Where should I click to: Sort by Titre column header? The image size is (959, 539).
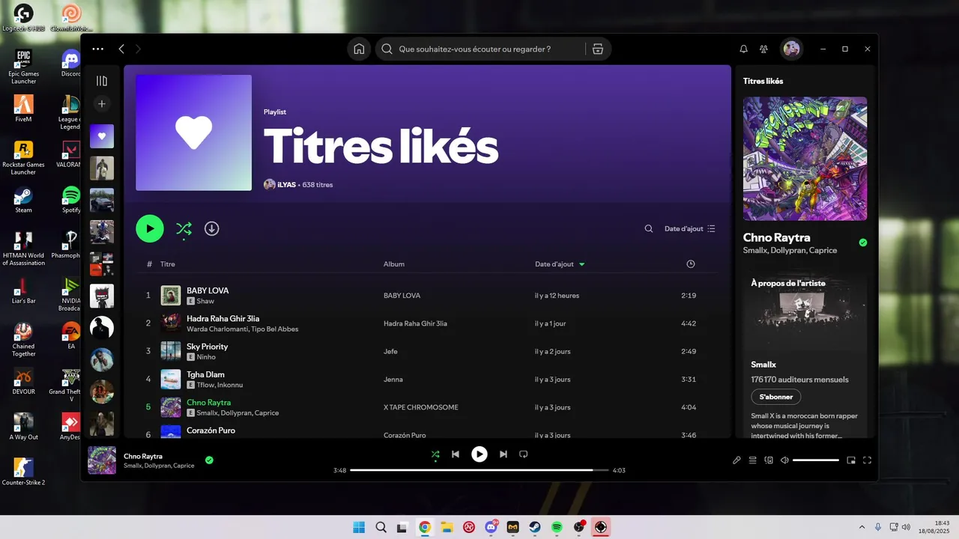click(168, 264)
